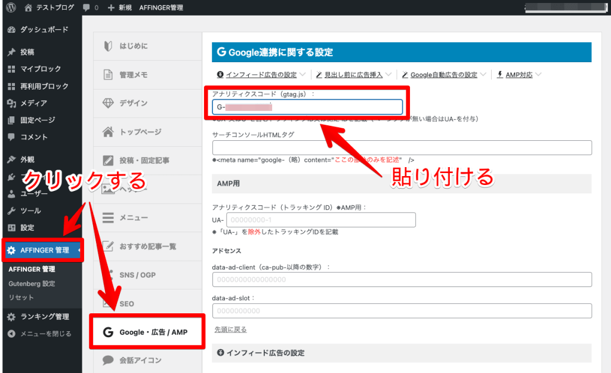Open the Gutenberg 設定 submenu item
Image resolution: width=611 pixels, height=373 pixels.
[32, 283]
